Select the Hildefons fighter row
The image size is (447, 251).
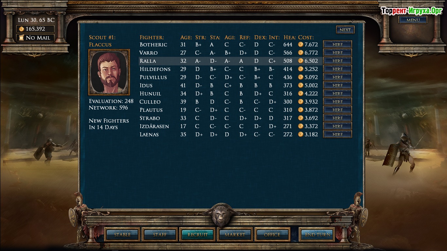click(x=229, y=69)
